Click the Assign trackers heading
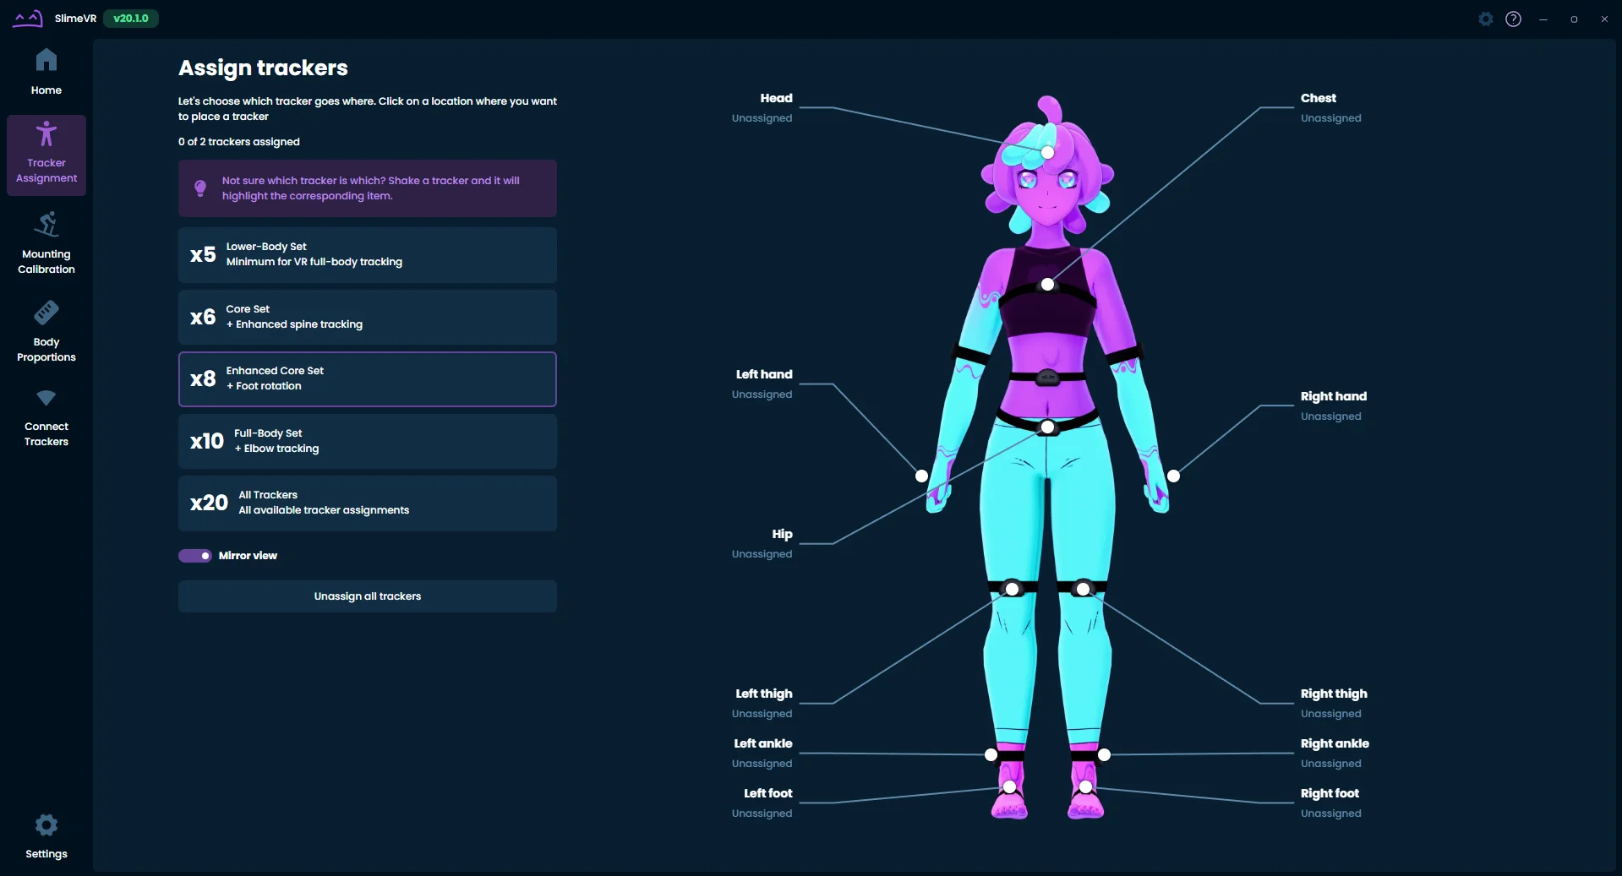Image resolution: width=1622 pixels, height=876 pixels. click(x=263, y=68)
